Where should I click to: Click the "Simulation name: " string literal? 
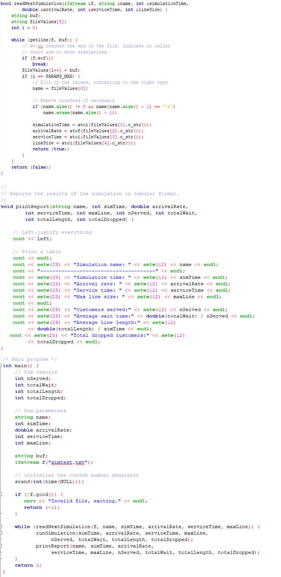coord(102,264)
